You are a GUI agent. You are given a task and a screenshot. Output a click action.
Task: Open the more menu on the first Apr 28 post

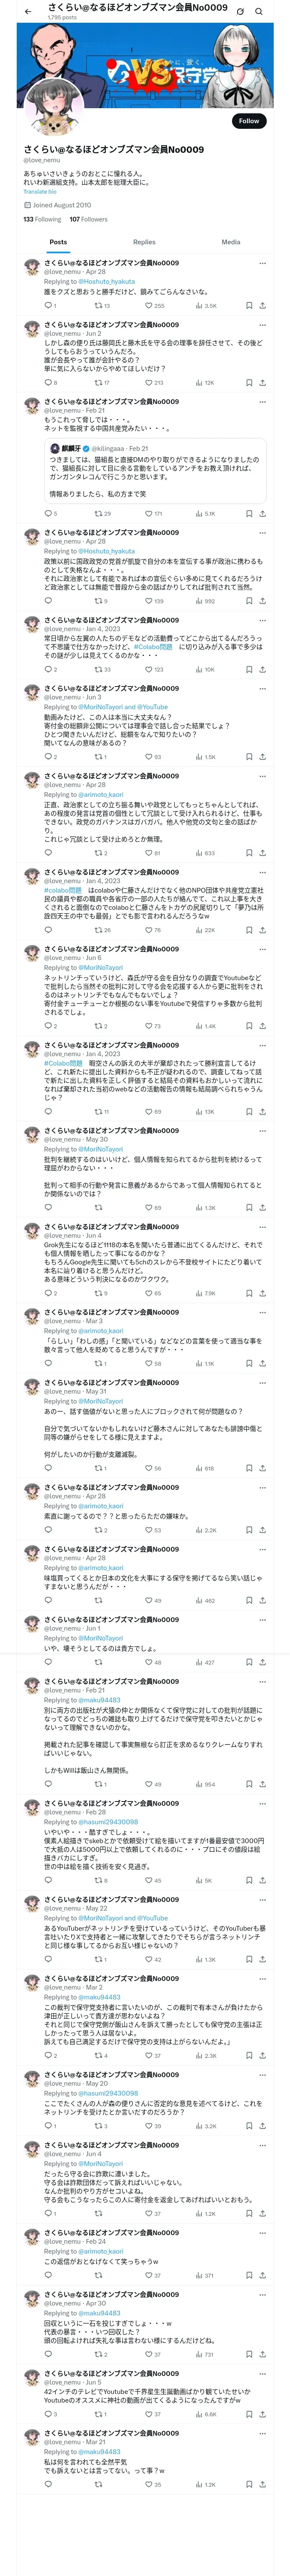coord(262,263)
